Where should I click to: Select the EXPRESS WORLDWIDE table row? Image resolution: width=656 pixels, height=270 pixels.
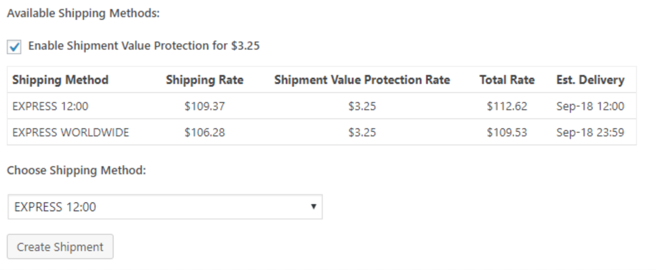(x=71, y=133)
